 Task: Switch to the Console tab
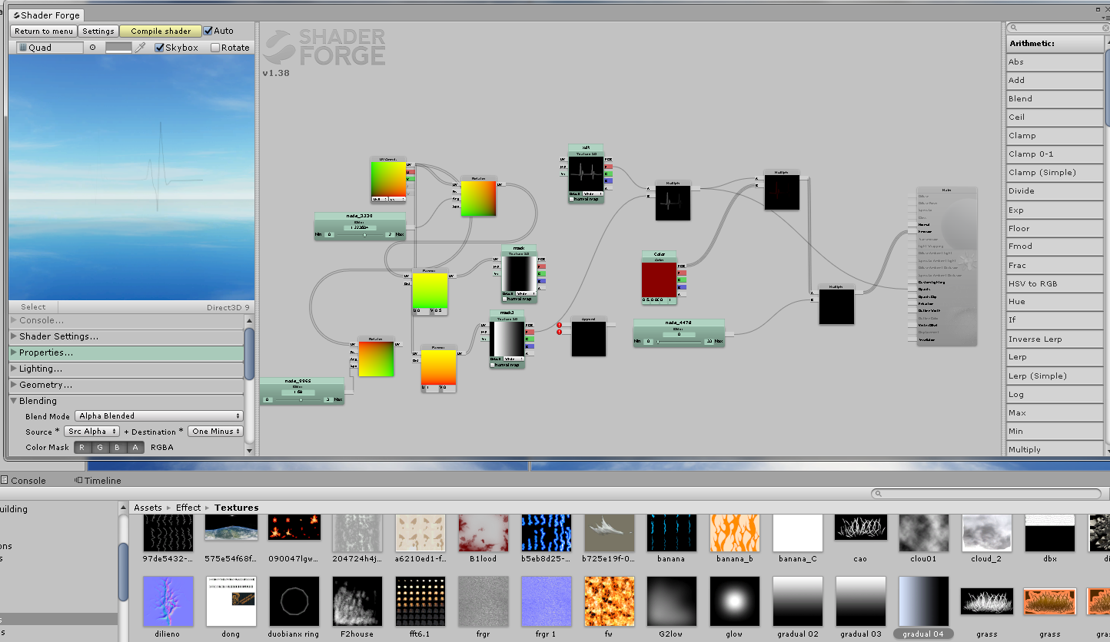pyautogui.click(x=23, y=481)
